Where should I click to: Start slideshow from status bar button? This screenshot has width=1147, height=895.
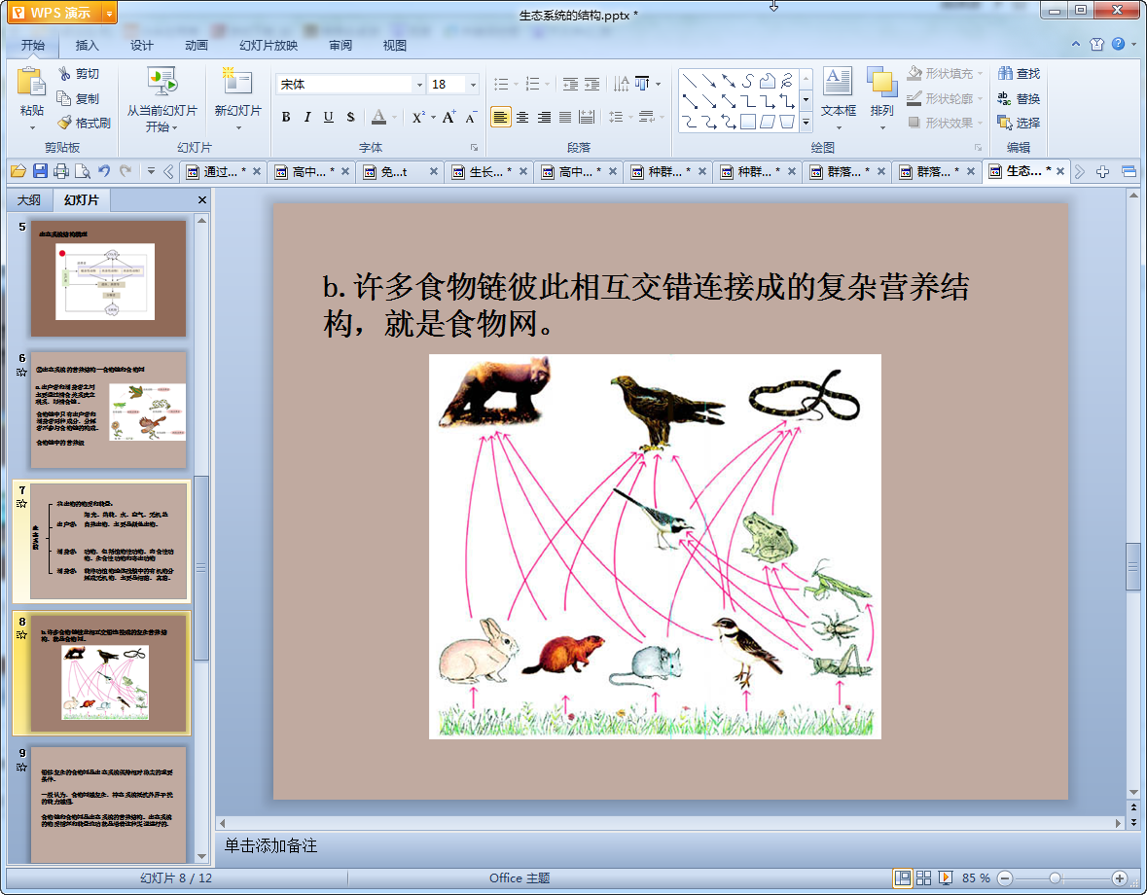tap(945, 878)
